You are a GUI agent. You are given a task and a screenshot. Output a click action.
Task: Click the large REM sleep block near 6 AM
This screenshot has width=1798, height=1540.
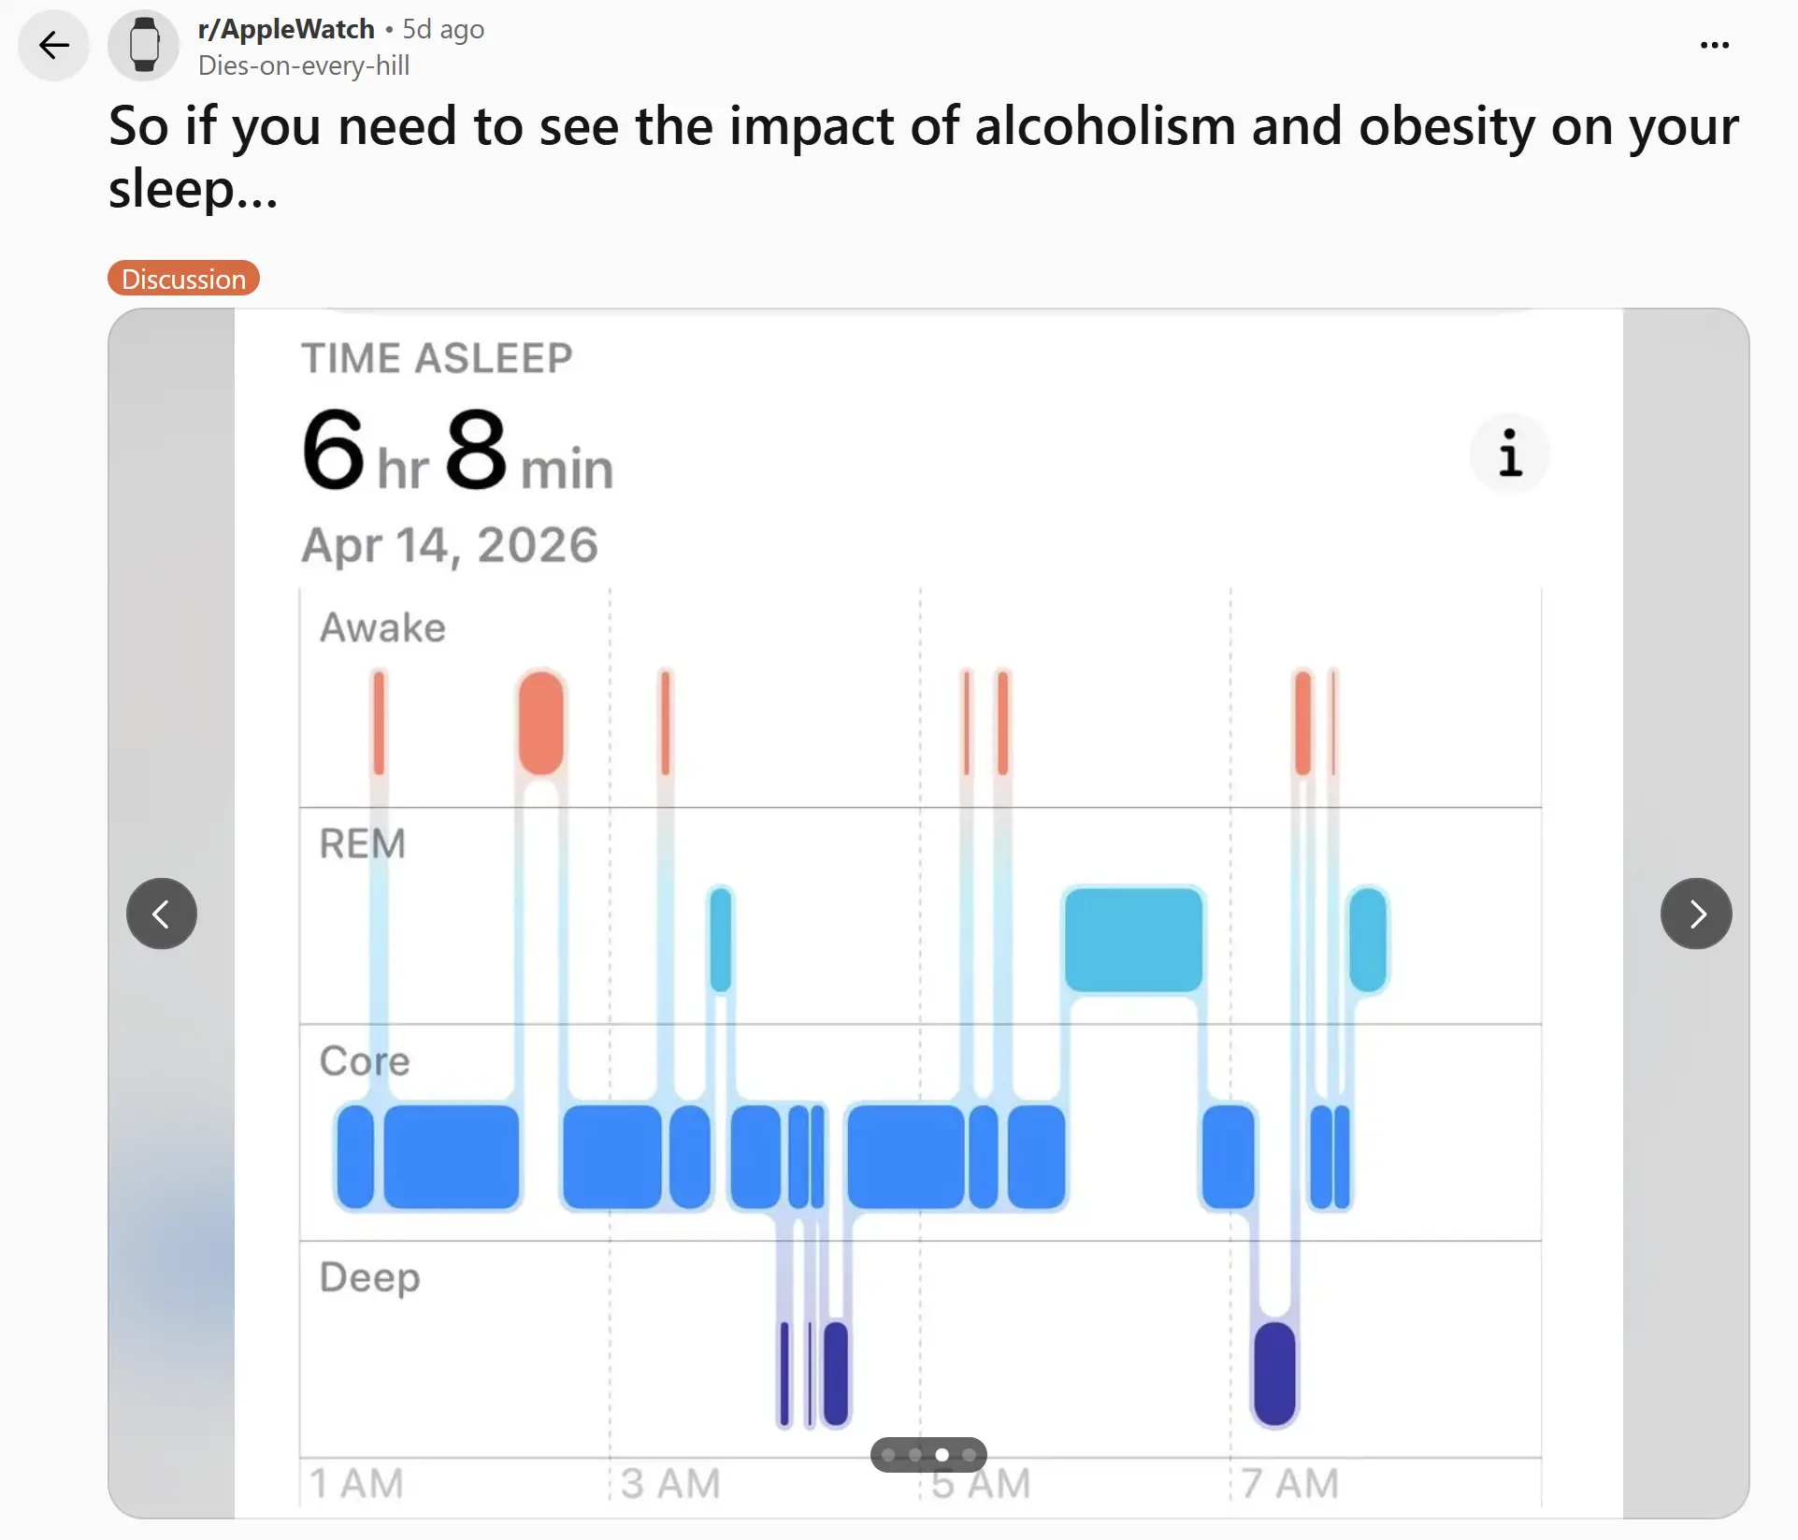[x=1131, y=938]
